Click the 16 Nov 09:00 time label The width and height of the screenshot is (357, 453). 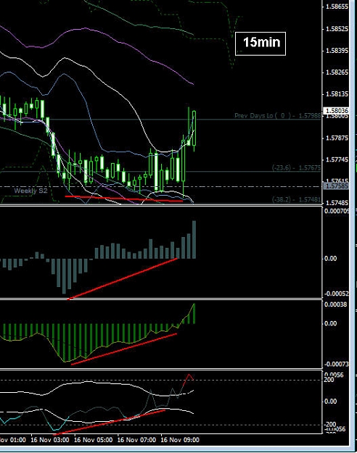[x=180, y=440]
